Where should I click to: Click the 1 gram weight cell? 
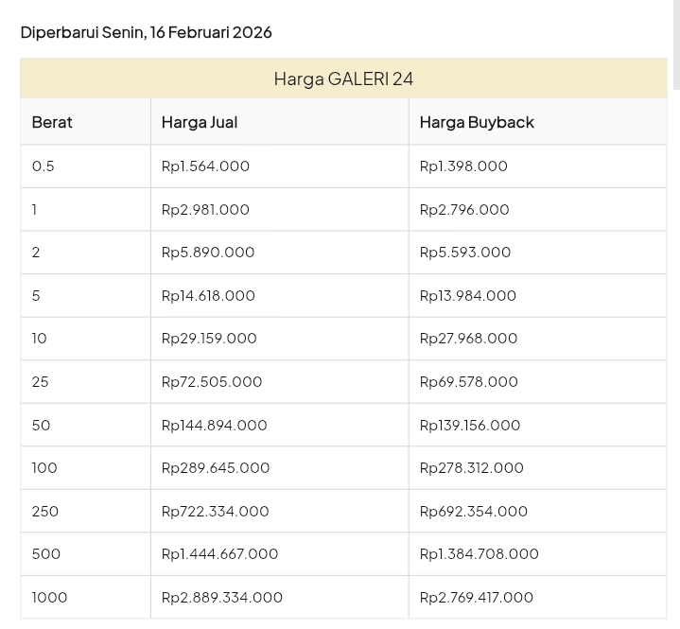(x=35, y=209)
